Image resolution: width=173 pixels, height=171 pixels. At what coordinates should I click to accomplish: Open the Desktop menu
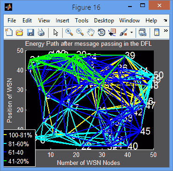point(104,21)
